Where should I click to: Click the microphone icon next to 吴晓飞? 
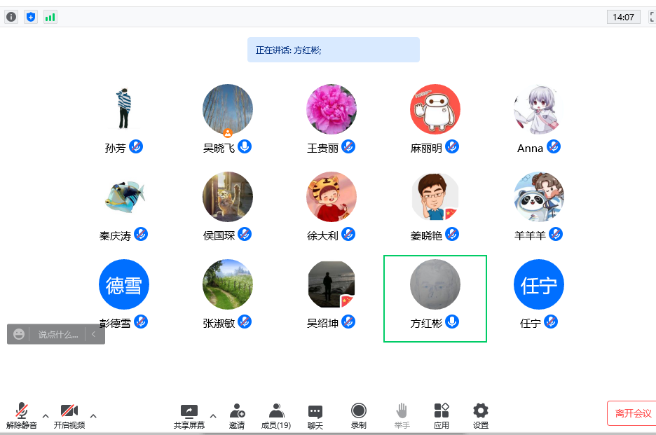[245, 147]
